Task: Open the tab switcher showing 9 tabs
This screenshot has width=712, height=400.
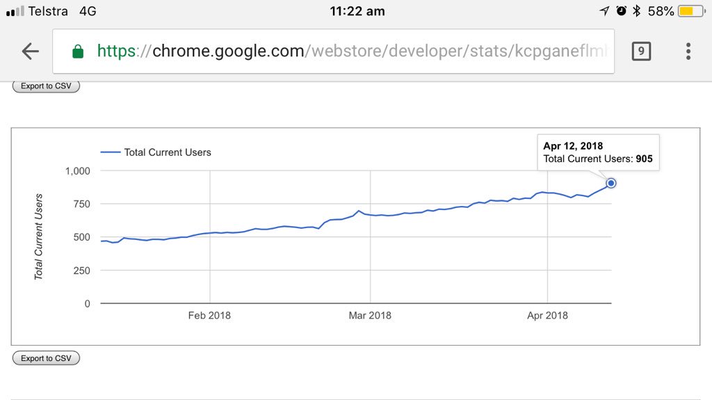Action: [641, 51]
